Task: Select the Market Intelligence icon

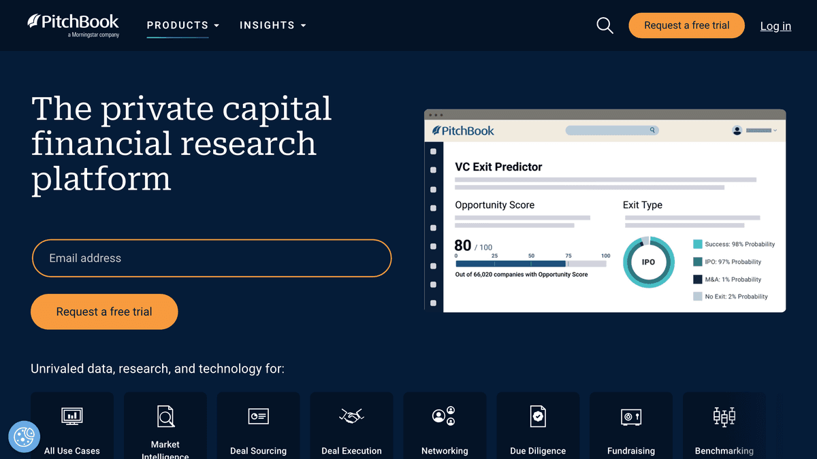Action: 165,415
